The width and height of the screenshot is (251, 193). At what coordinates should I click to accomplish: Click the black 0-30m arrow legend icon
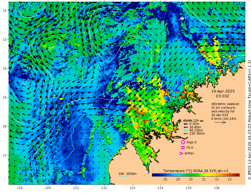185,124
